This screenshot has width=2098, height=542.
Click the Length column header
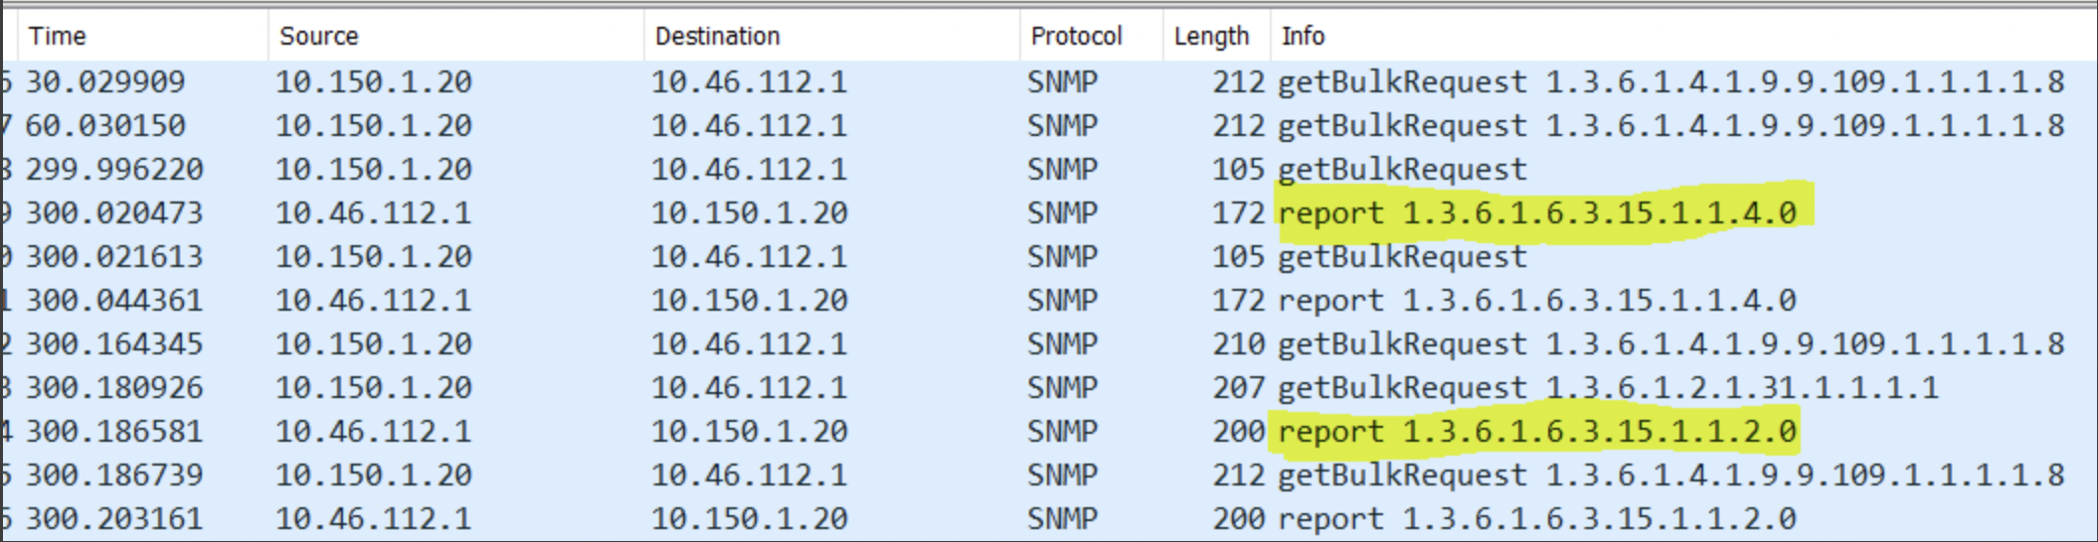click(1210, 37)
